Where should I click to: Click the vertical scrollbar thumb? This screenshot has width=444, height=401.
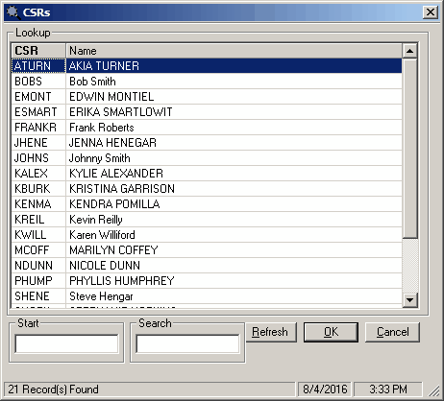click(x=409, y=148)
